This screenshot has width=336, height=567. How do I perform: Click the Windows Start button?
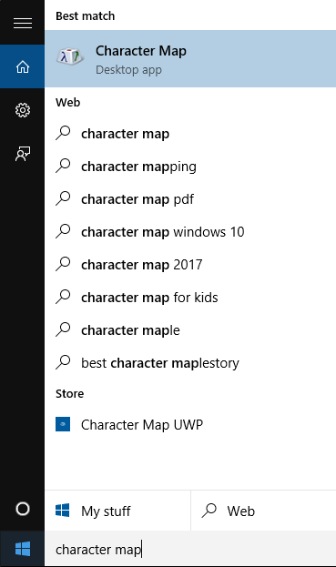23,549
